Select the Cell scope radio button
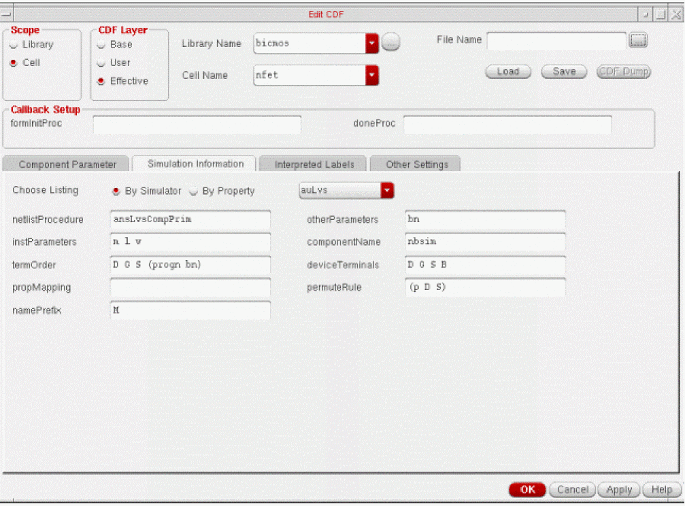685x506 pixels. coord(14,62)
